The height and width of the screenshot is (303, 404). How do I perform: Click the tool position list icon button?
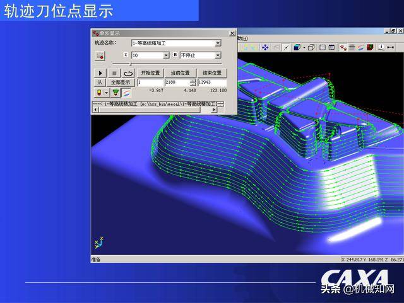click(100, 56)
